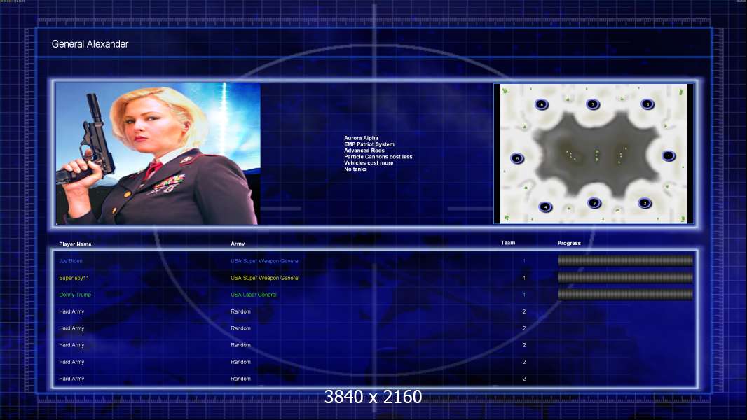The image size is (747, 420).
Task: Select start position 3 on the map
Action: pyautogui.click(x=594, y=203)
